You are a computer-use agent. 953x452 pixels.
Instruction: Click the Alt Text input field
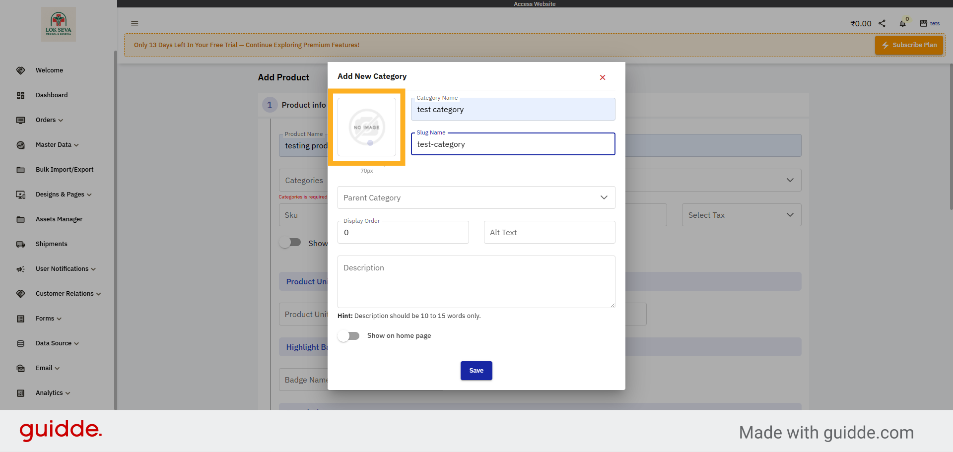[x=549, y=232]
